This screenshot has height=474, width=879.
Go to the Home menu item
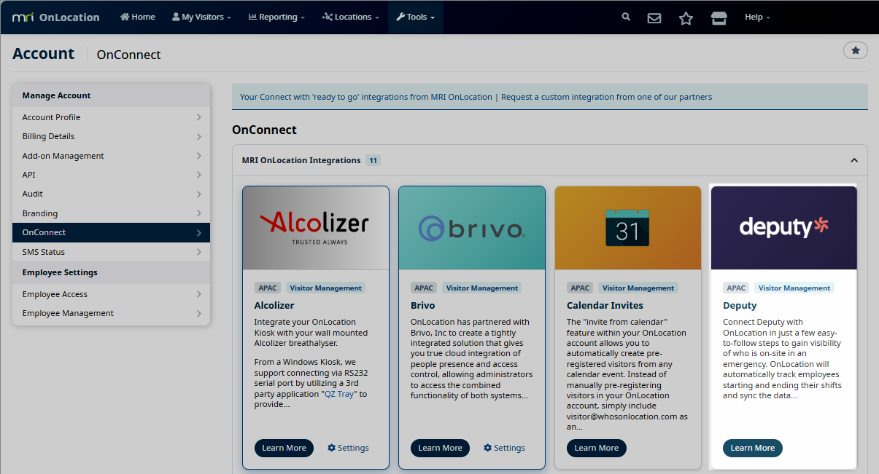pyautogui.click(x=137, y=17)
